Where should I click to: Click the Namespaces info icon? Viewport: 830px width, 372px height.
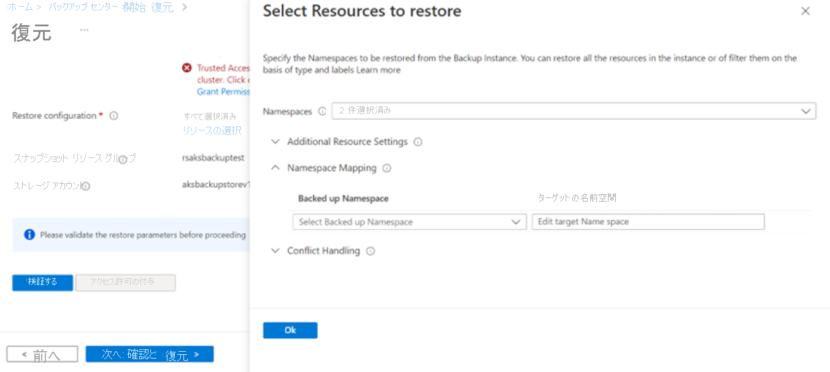(x=323, y=112)
